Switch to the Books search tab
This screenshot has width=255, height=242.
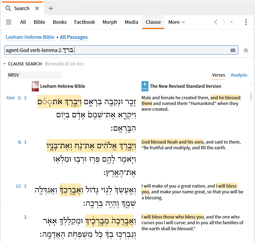pyautogui.click(x=60, y=22)
